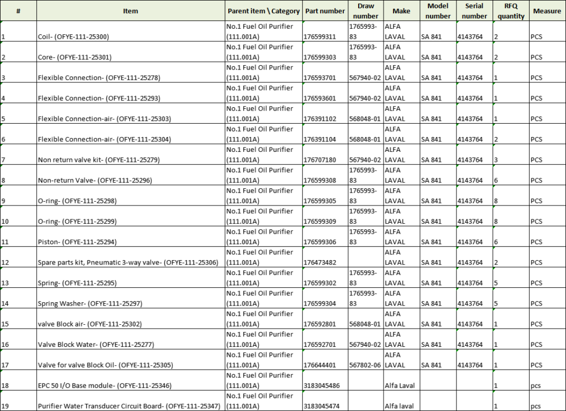Select the Purifier Water Transducer Circuit Board cell
Image resolution: width=566 pixels, height=411 pixels.
tap(130, 406)
